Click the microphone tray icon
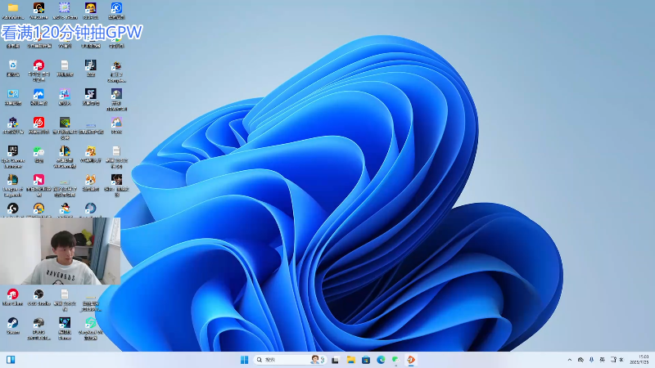The height and width of the screenshot is (368, 655). 591,360
